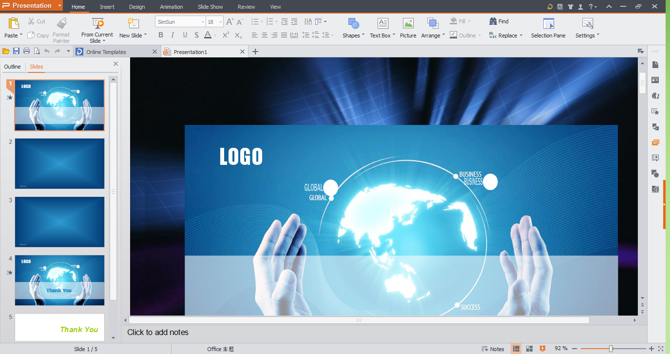
Task: Toggle distributed text alignment
Action: (294, 35)
